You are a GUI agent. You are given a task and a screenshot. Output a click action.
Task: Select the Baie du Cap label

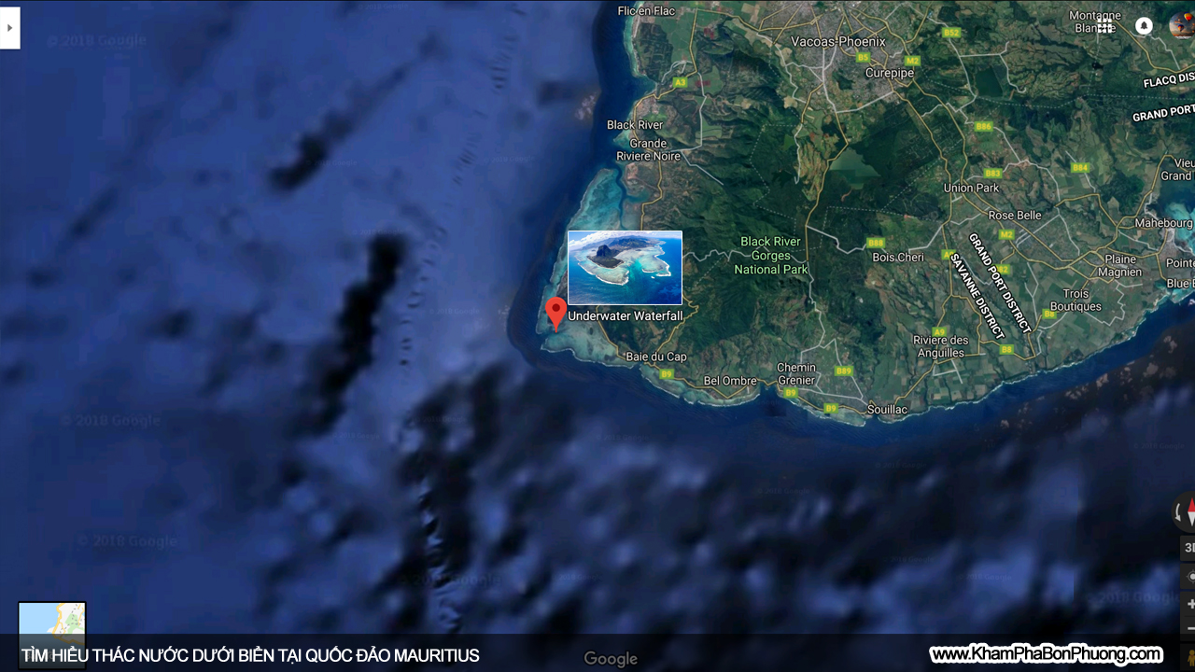point(655,357)
